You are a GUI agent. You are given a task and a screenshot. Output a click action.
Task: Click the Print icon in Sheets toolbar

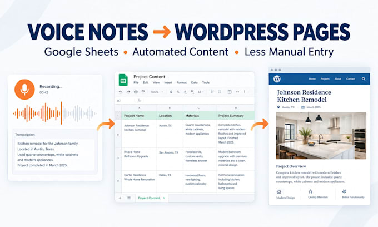136,92
